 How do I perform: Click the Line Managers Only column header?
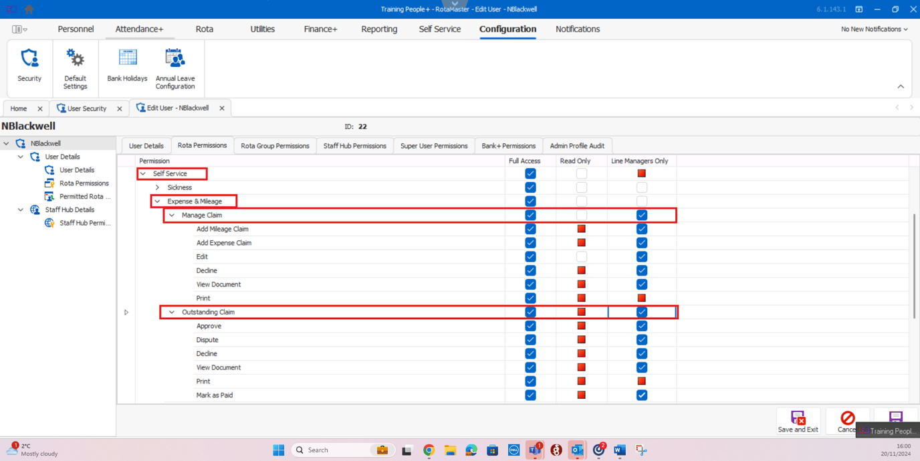640,161
